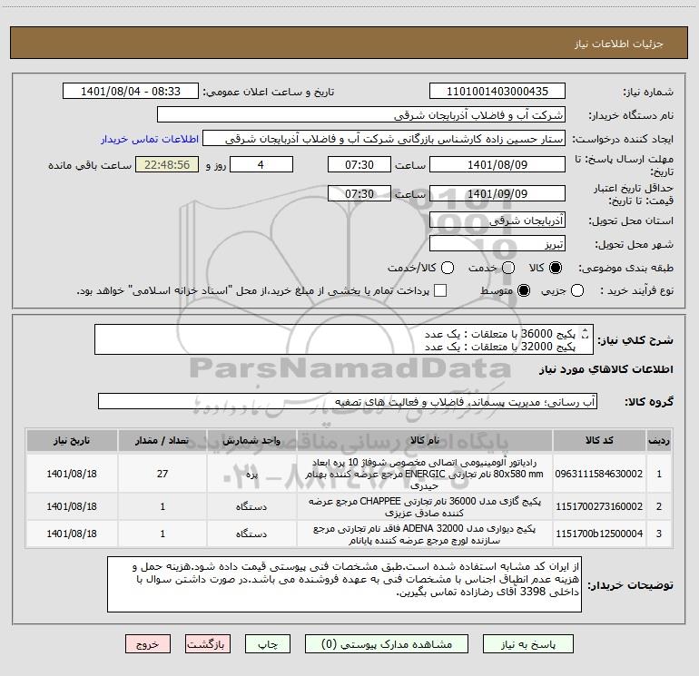
Task: Click the گروه کالا field
Action: point(348,401)
